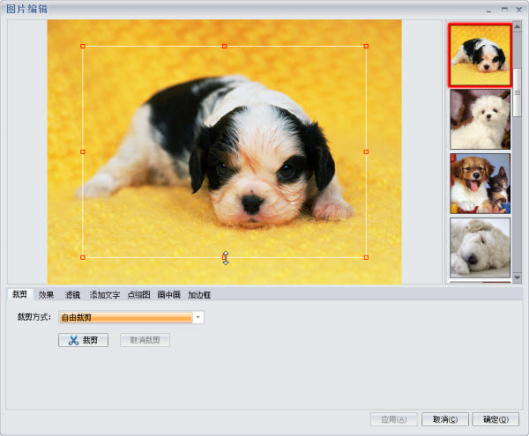
Task: Expand the 裁剪方式 dropdown arrow
Action: [198, 317]
